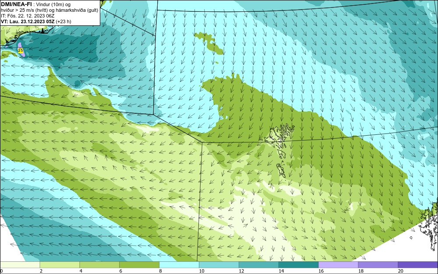Select the 0-2 m/s pale yellow swatch
Viewport: 438px width, 274px height.
click(x=20, y=265)
